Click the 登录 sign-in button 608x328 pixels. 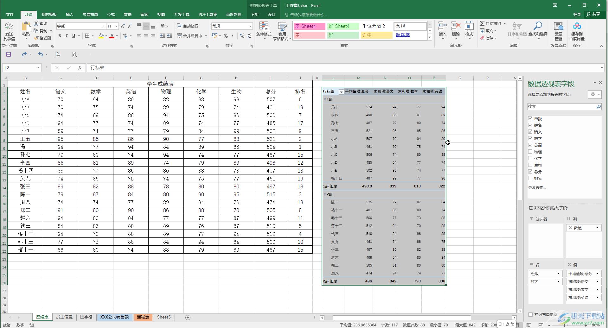pyautogui.click(x=577, y=15)
